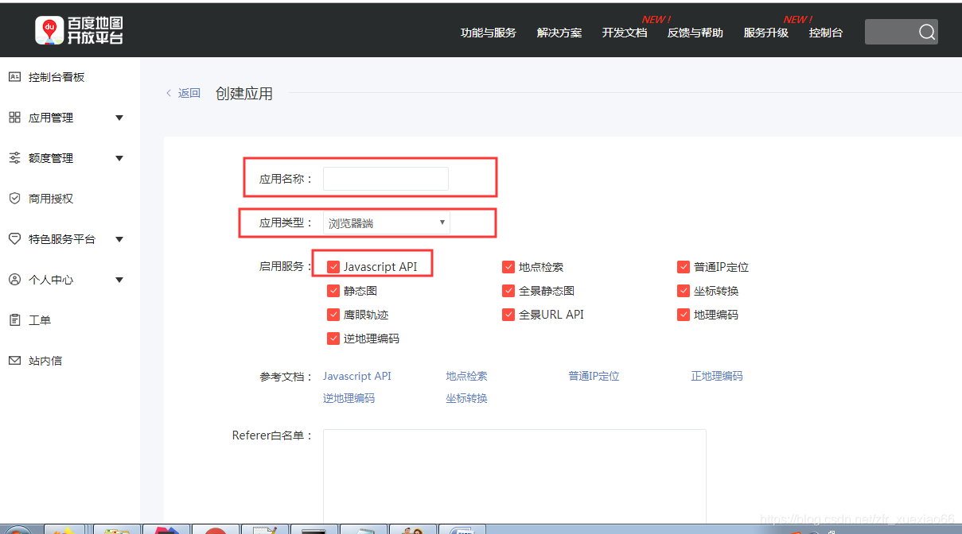Screen dimensions: 962x534
Task: Click the 返回 back link
Action: [x=183, y=93]
